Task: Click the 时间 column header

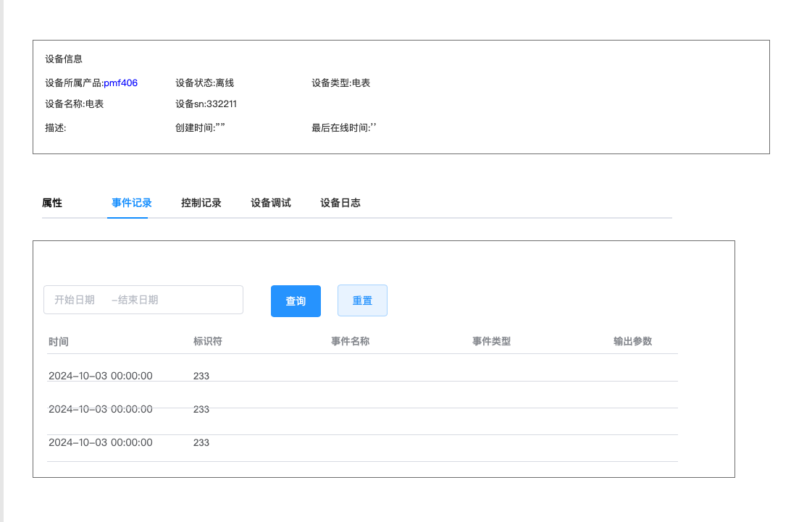Action: (59, 342)
